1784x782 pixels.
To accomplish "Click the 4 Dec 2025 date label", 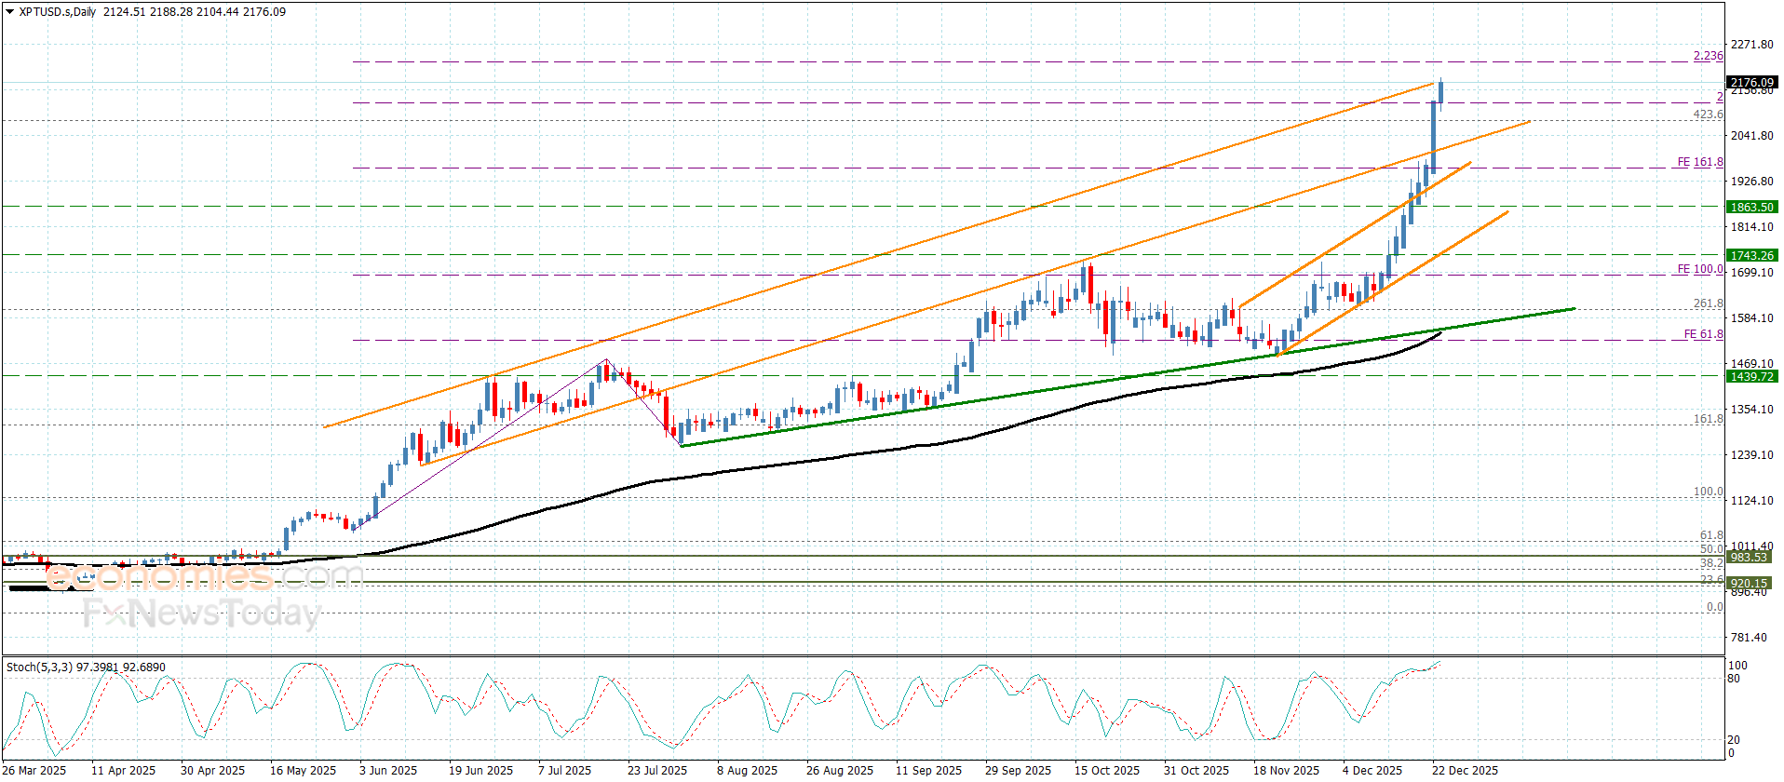I will click(x=1372, y=770).
